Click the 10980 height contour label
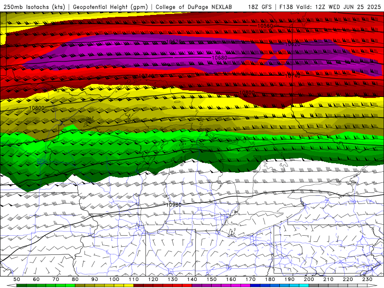 click(x=174, y=205)
